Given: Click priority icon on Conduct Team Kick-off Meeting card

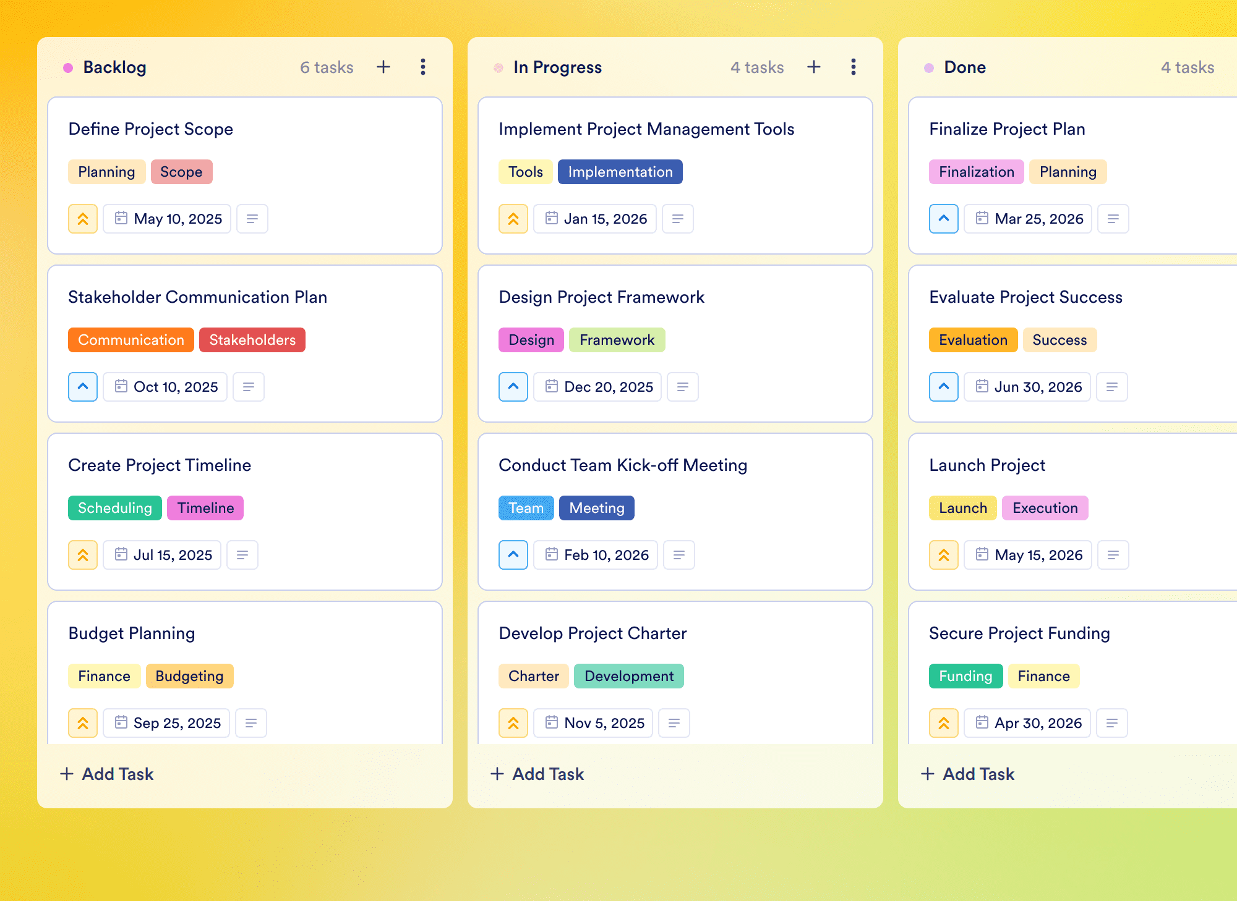Looking at the screenshot, I should pyautogui.click(x=513, y=555).
